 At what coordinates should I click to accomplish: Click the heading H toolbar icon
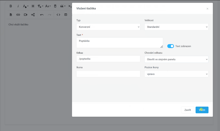(33, 6)
